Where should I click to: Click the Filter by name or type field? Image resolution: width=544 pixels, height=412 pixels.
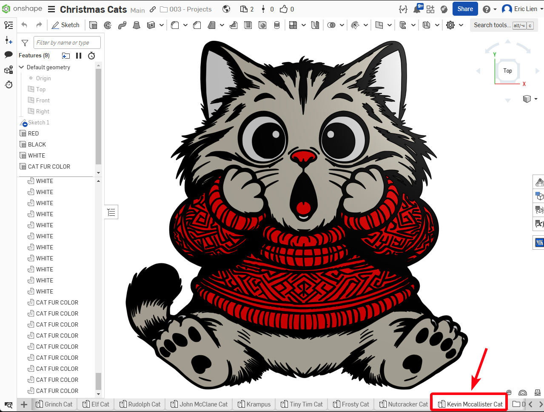(x=67, y=42)
